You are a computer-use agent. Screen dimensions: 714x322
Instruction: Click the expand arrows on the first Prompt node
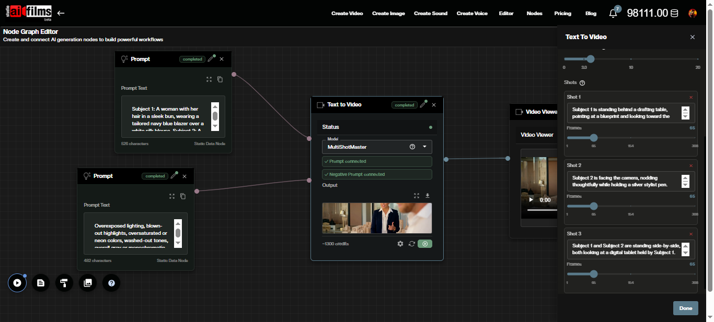click(x=209, y=79)
